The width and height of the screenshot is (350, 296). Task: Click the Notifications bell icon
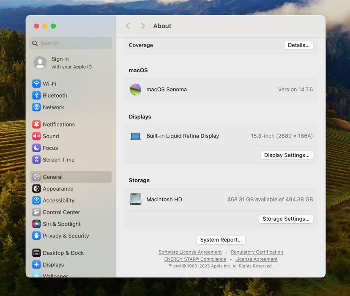[x=36, y=124]
